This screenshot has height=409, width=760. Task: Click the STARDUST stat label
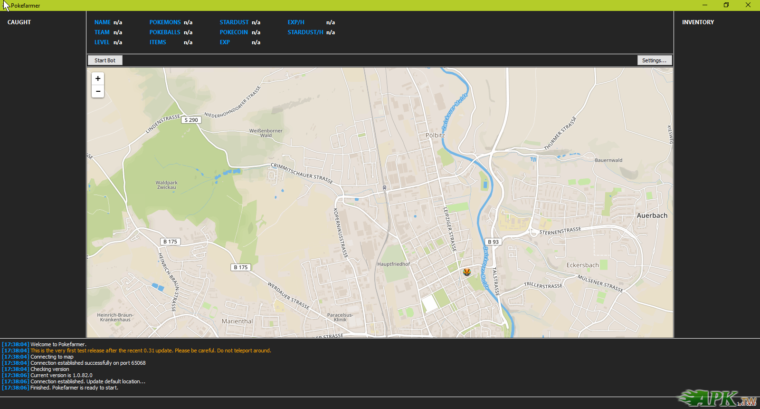[x=234, y=22]
